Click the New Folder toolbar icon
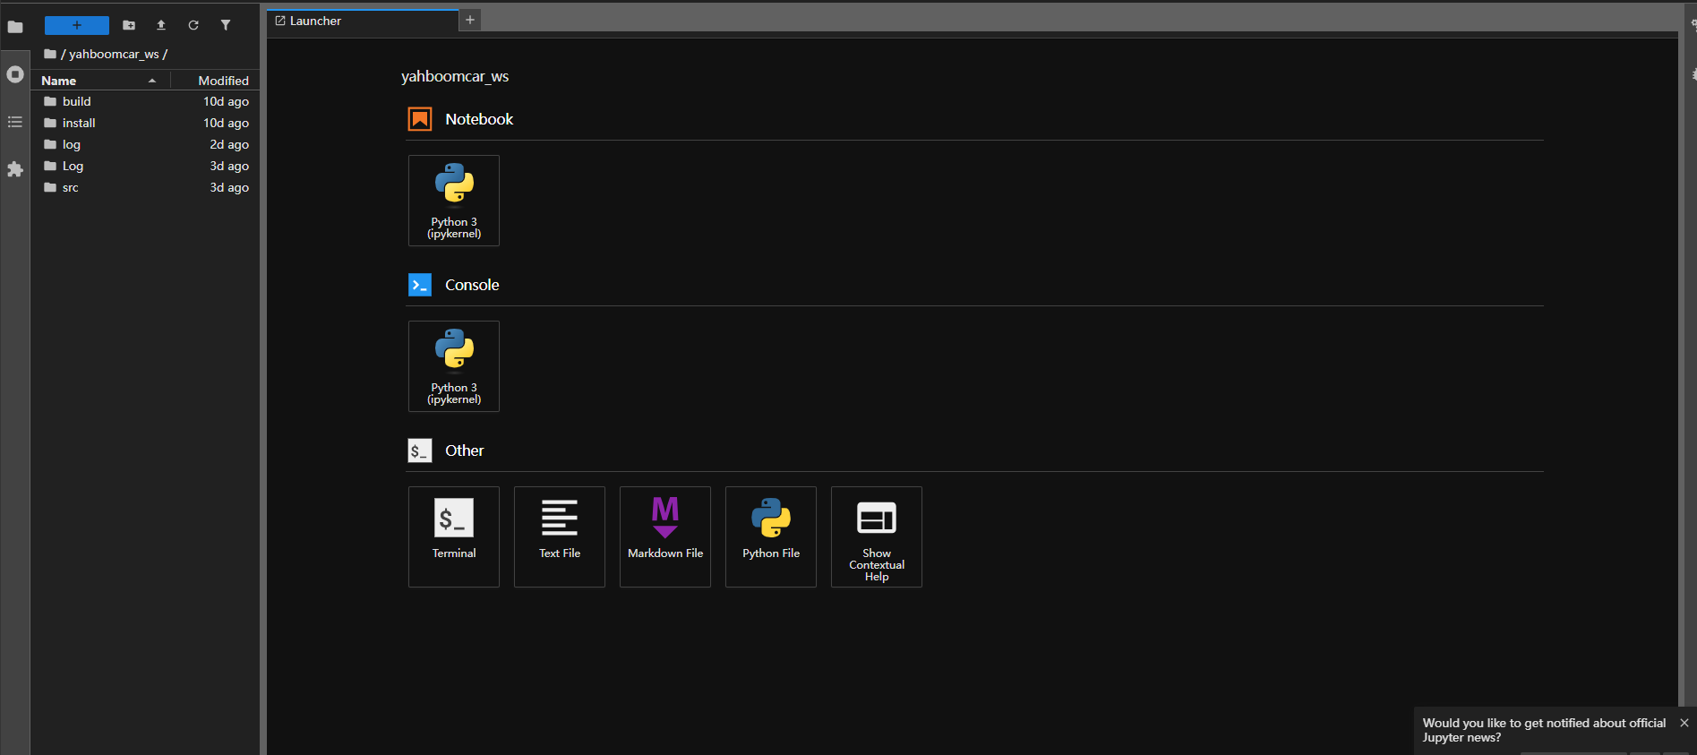Viewport: 1697px width, 755px height. click(129, 25)
